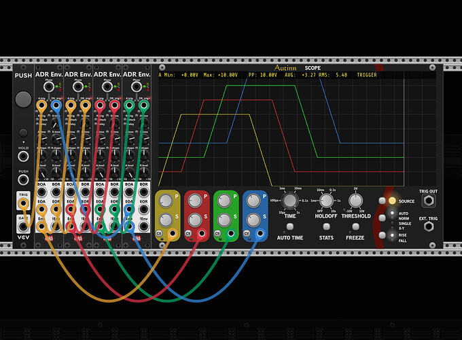Click the DR.trig jack on fourth ADR Env.

coord(143,105)
